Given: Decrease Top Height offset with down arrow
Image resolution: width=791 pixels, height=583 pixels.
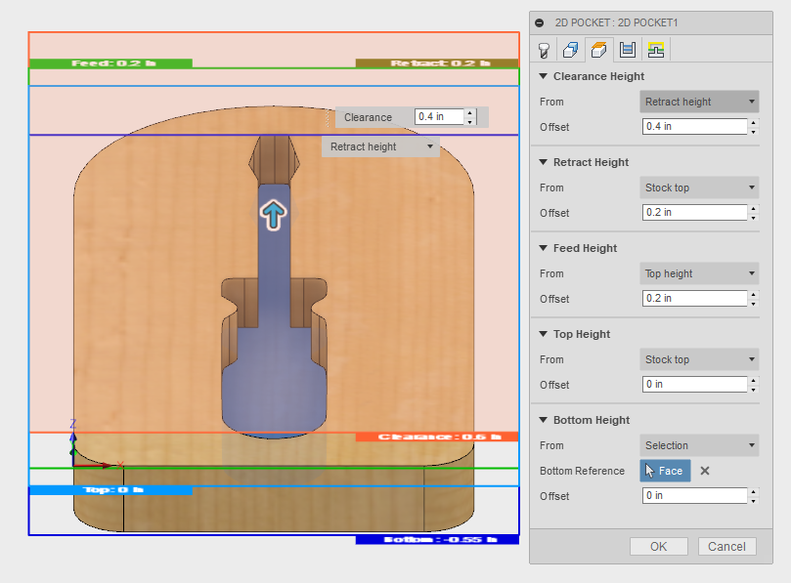Looking at the screenshot, I should [x=753, y=389].
